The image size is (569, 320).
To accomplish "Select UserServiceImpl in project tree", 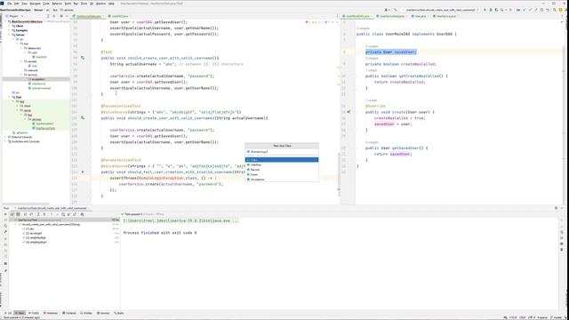I will [x=41, y=88].
